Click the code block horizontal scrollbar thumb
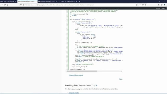 pos(82,71)
